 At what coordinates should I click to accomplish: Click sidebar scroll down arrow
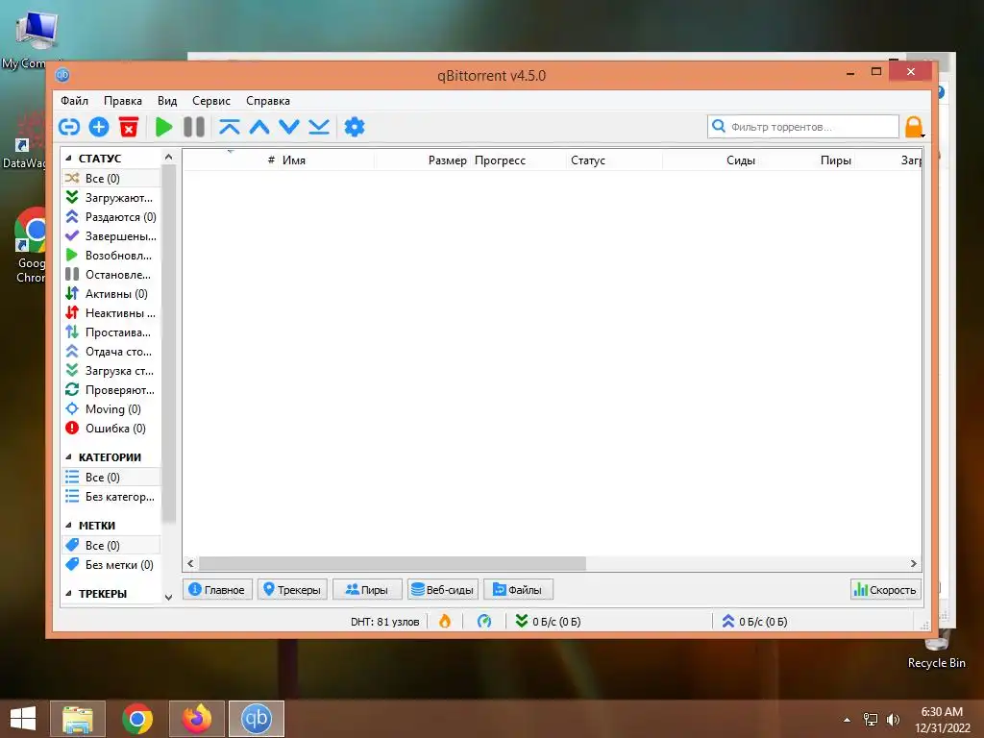(x=168, y=597)
